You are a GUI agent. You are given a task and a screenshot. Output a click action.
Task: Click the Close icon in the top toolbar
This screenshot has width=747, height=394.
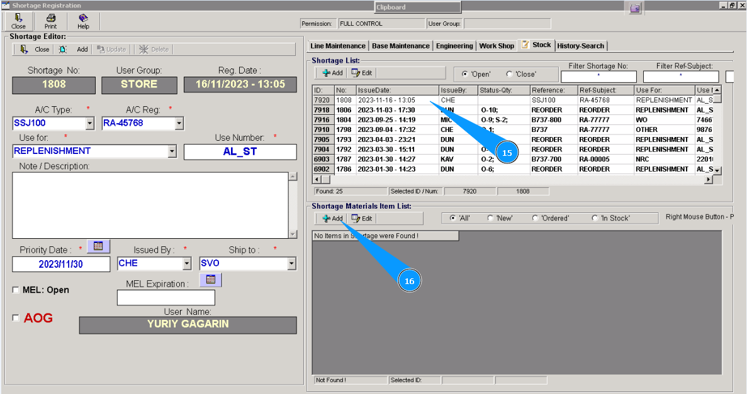[18, 21]
